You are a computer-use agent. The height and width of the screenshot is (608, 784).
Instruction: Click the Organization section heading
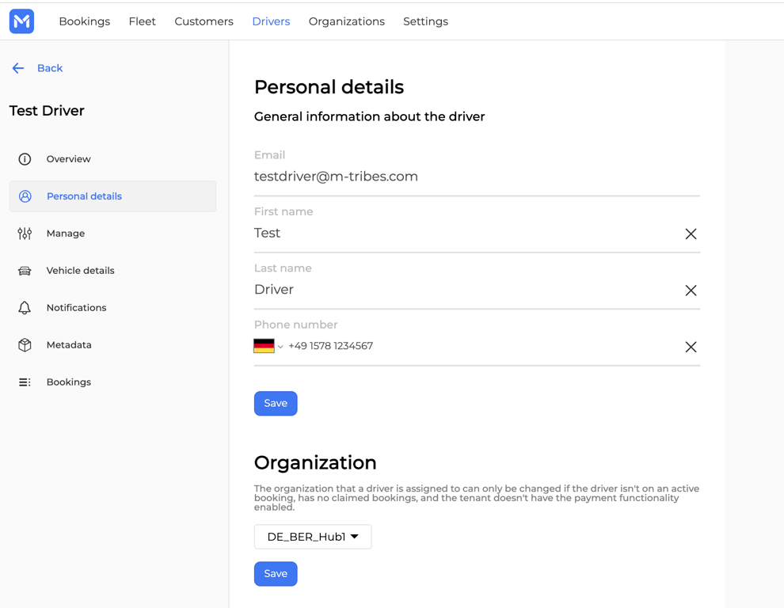[x=315, y=462]
